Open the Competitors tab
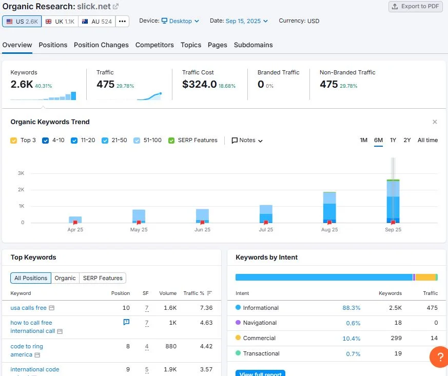 [x=154, y=45]
